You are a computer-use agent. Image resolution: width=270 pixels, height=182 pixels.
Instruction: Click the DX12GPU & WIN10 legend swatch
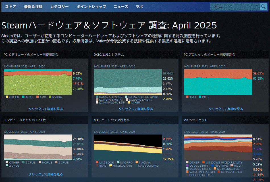97,97
